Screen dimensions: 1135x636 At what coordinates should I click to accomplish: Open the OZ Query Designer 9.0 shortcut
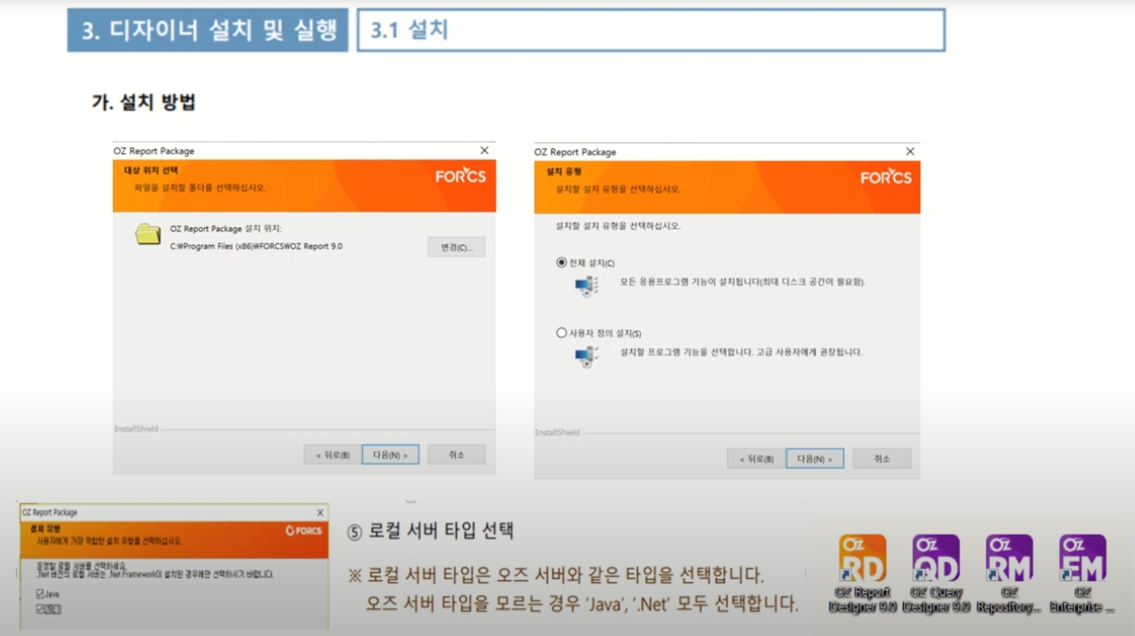[x=936, y=573]
